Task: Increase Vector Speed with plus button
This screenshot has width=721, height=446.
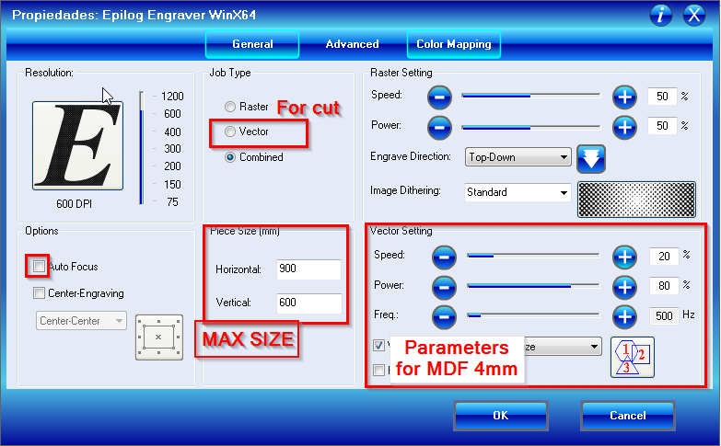Action: [x=624, y=257]
